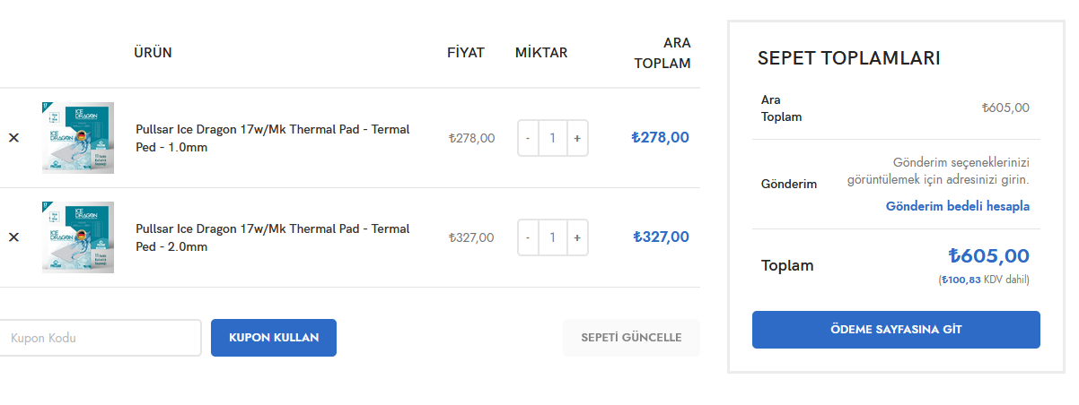1079x405 pixels.
Task: Open the 1.0mm Thermal Pad product thumbnail
Action: (78, 138)
